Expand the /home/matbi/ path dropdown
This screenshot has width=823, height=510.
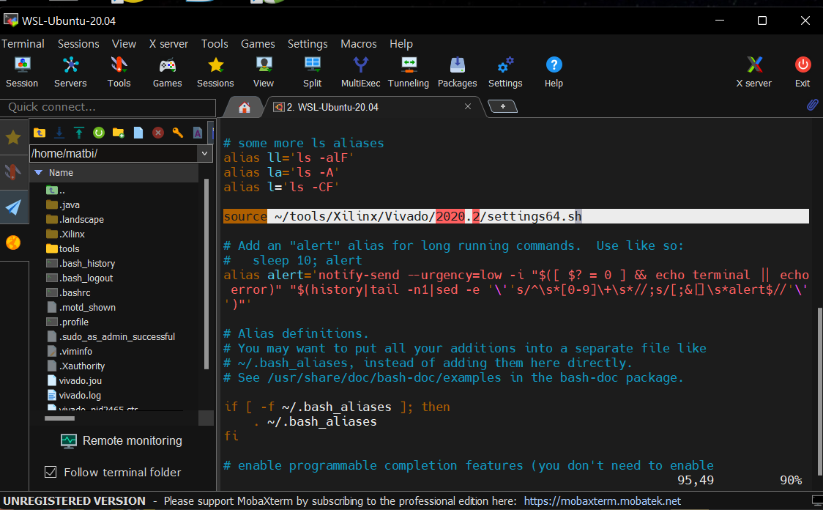[x=205, y=154]
